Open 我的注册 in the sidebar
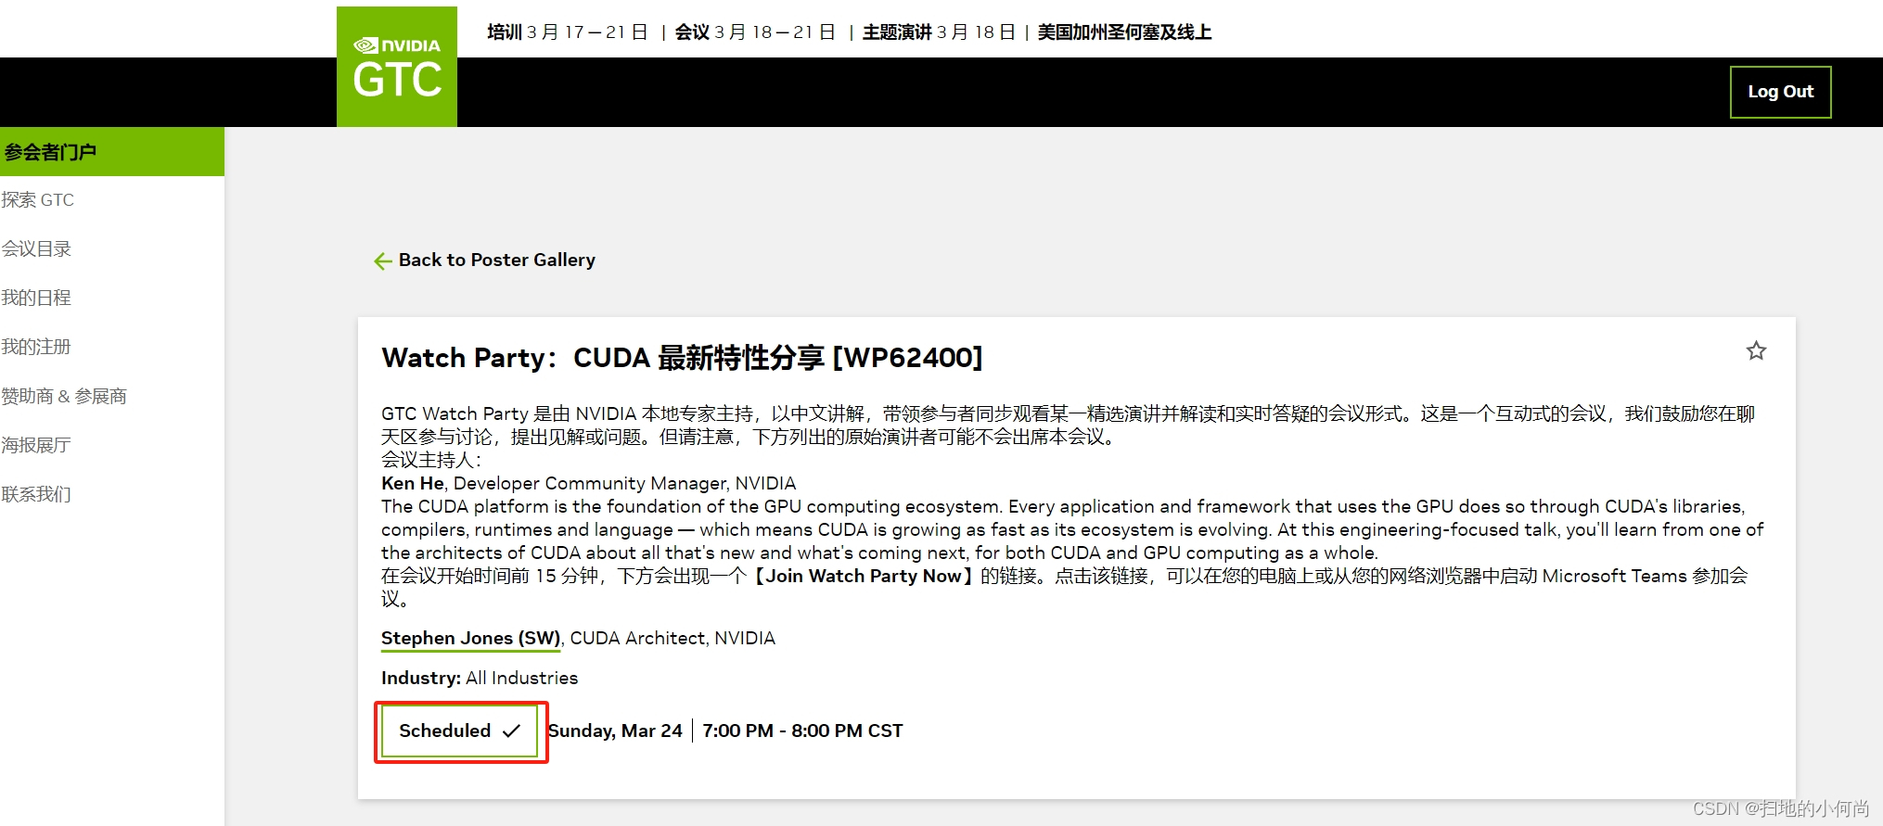 (x=36, y=347)
